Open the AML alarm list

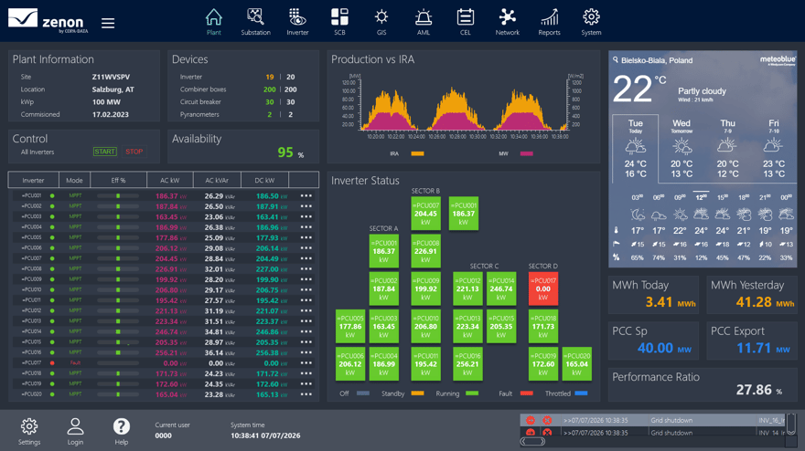(424, 22)
